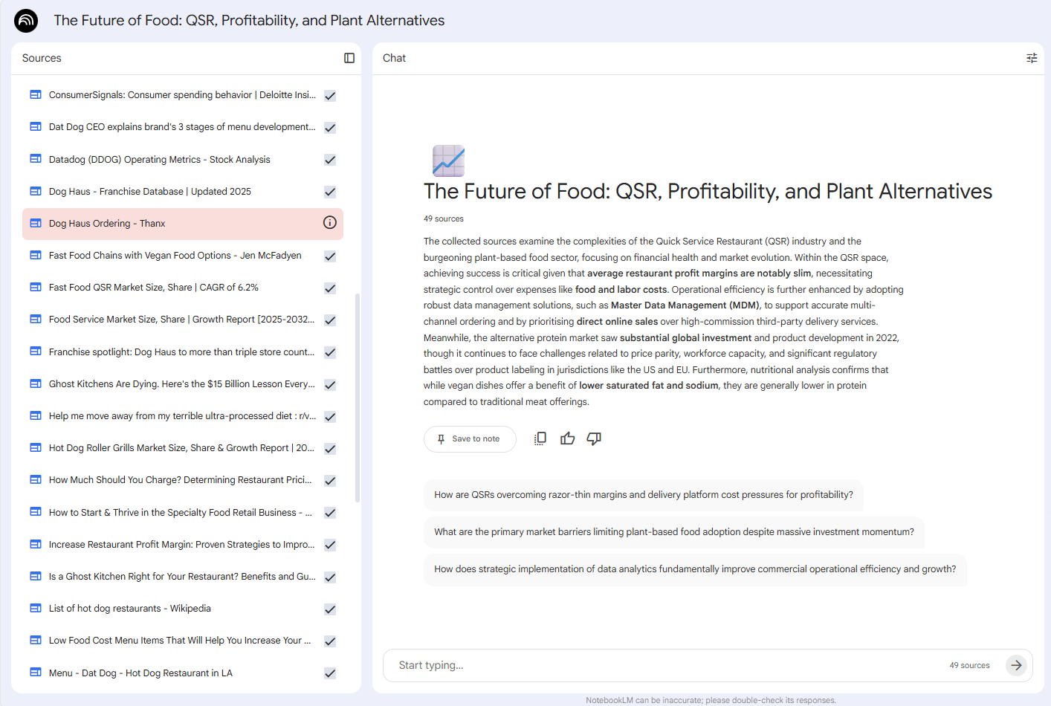Deselect Datadog Operating Metrics source checkbox
This screenshot has height=706, width=1051.
click(x=330, y=160)
